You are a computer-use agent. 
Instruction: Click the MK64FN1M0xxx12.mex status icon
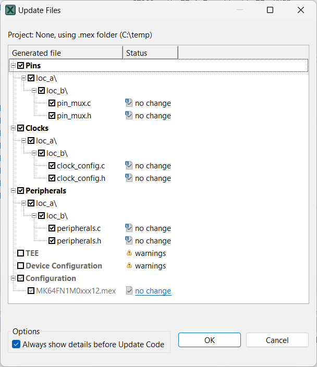129,291
